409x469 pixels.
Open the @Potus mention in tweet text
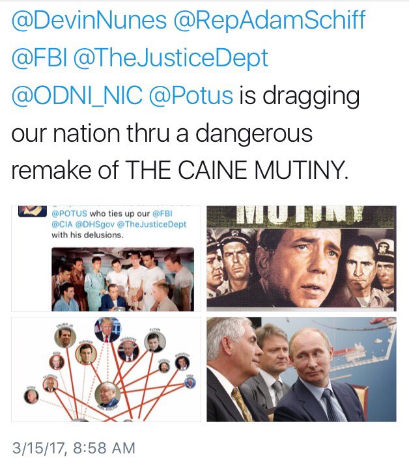tap(191, 96)
